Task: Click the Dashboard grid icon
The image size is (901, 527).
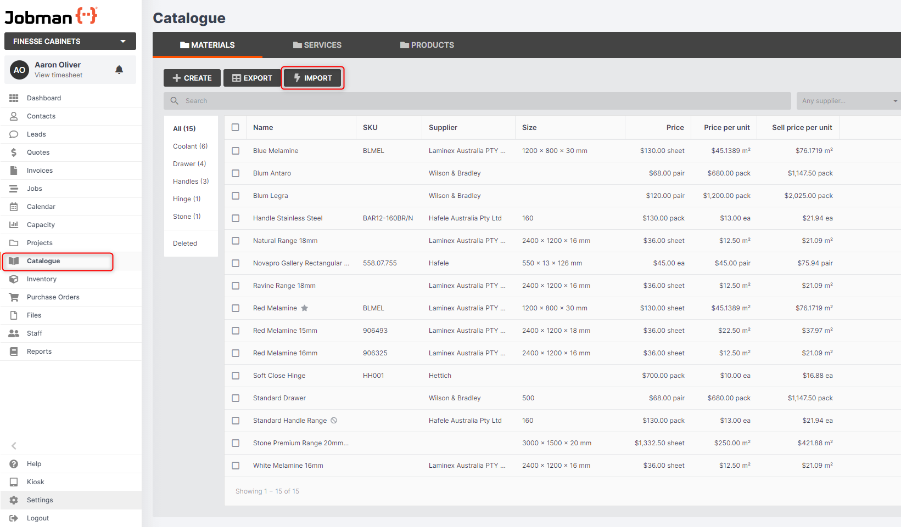Action: tap(14, 98)
